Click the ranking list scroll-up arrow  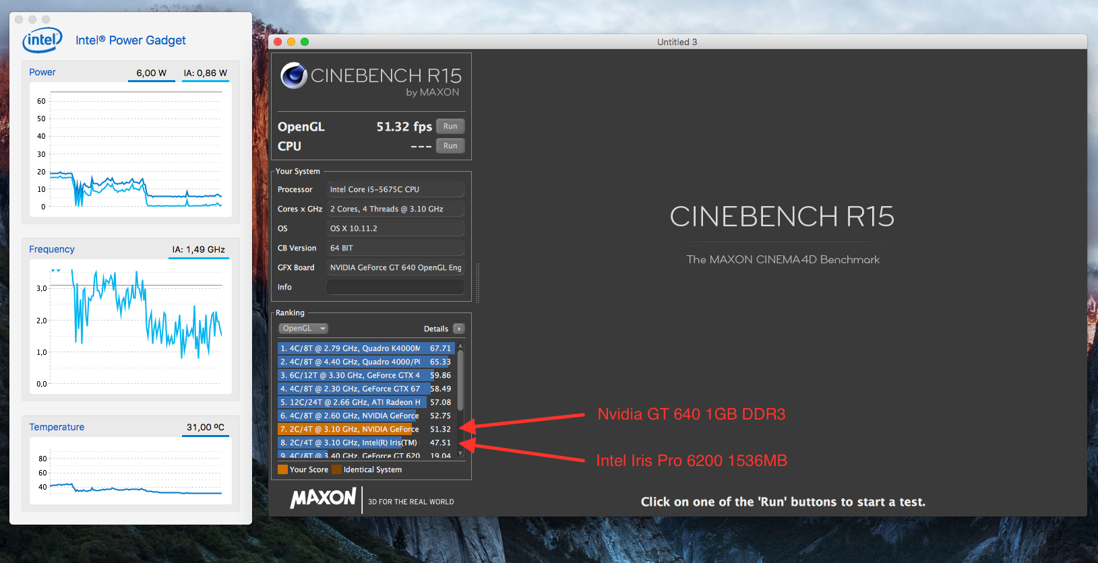tap(460, 346)
